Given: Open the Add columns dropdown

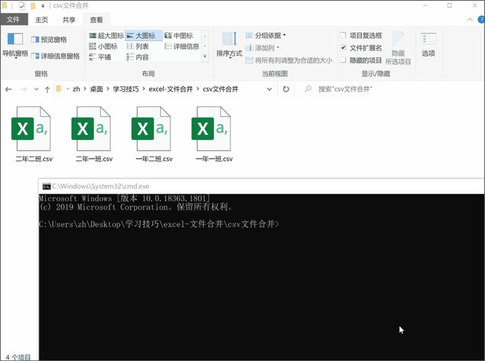Looking at the screenshot, I should pos(263,48).
